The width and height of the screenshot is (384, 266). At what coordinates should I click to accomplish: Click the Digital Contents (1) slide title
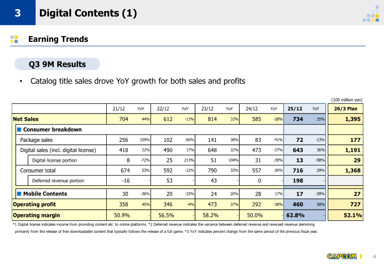(88, 13)
